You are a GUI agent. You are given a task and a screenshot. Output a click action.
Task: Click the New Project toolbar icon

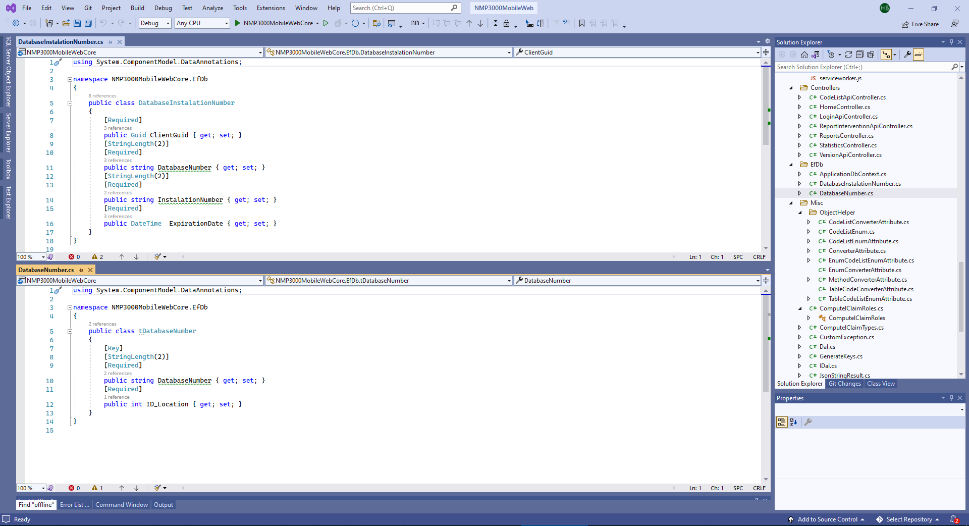[x=49, y=23]
